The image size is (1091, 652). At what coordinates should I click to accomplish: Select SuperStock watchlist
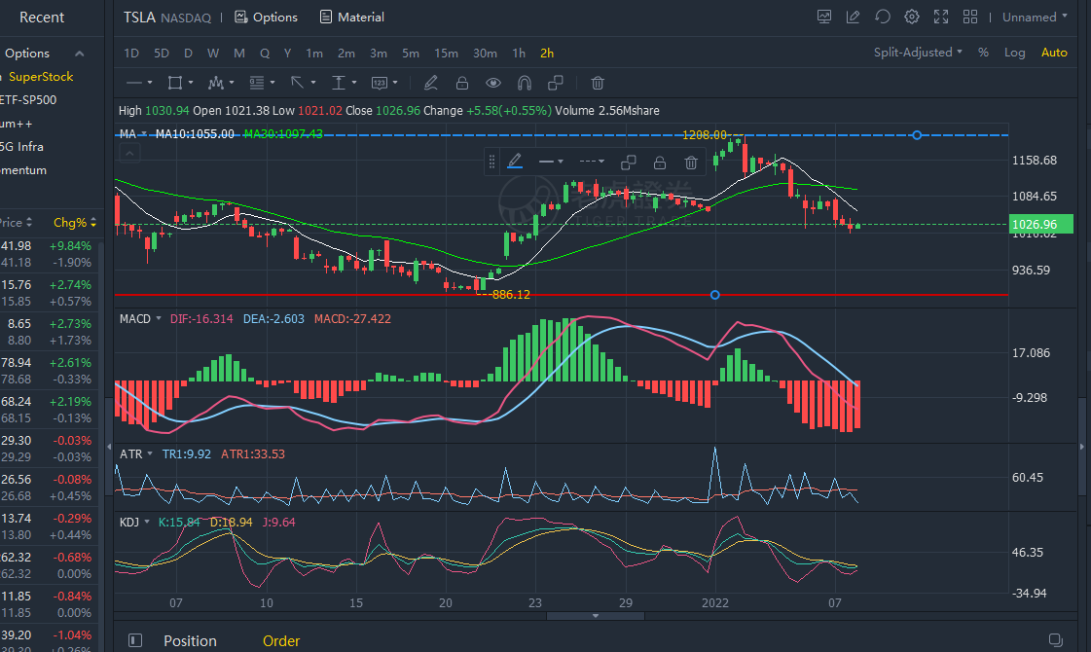[41, 77]
